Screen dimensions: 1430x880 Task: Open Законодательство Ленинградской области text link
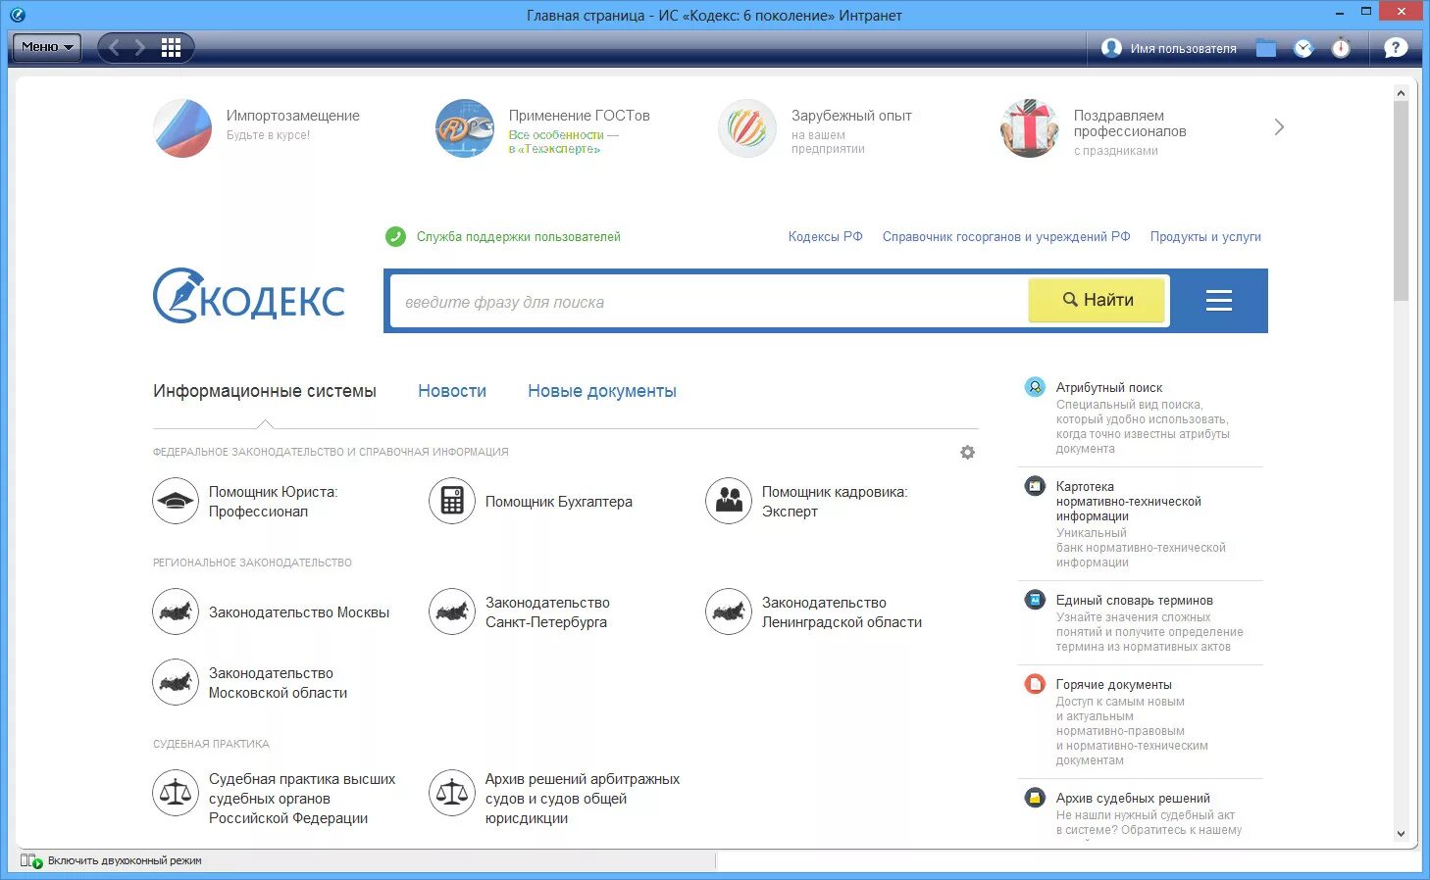pos(842,612)
